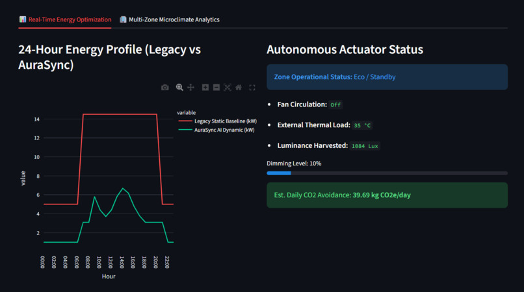The height and width of the screenshot is (292, 524).
Task: Click the '12:00' x-axis tick label
Action: point(111,262)
